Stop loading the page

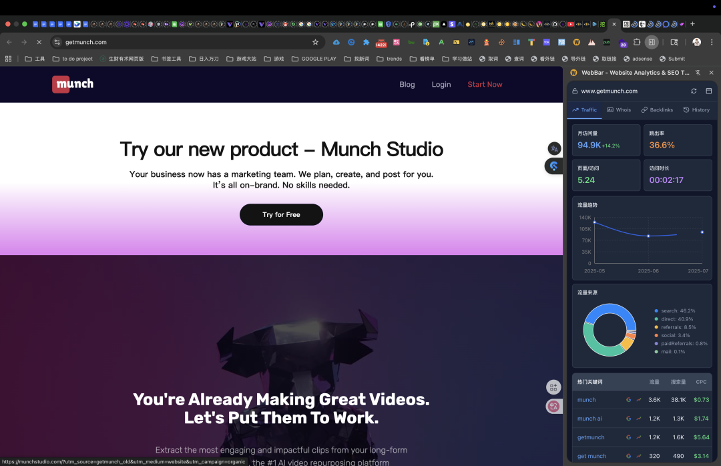39,42
